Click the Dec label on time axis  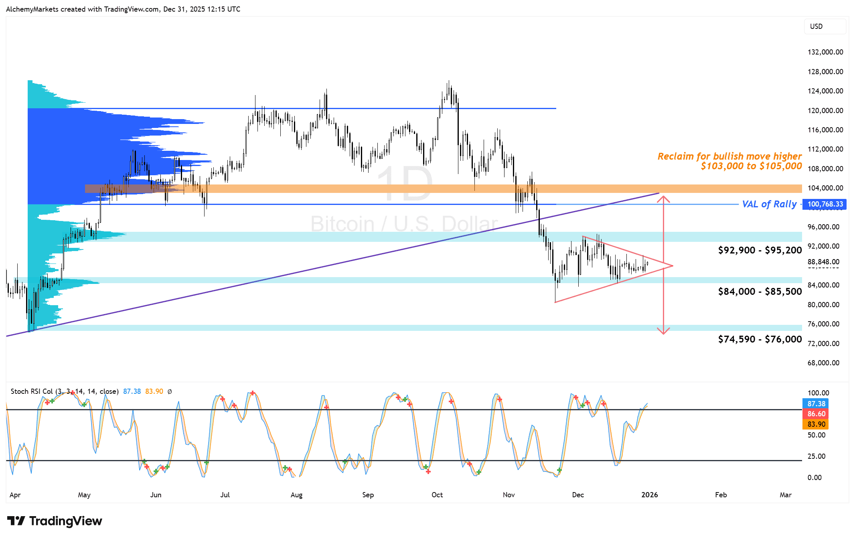[x=577, y=494]
